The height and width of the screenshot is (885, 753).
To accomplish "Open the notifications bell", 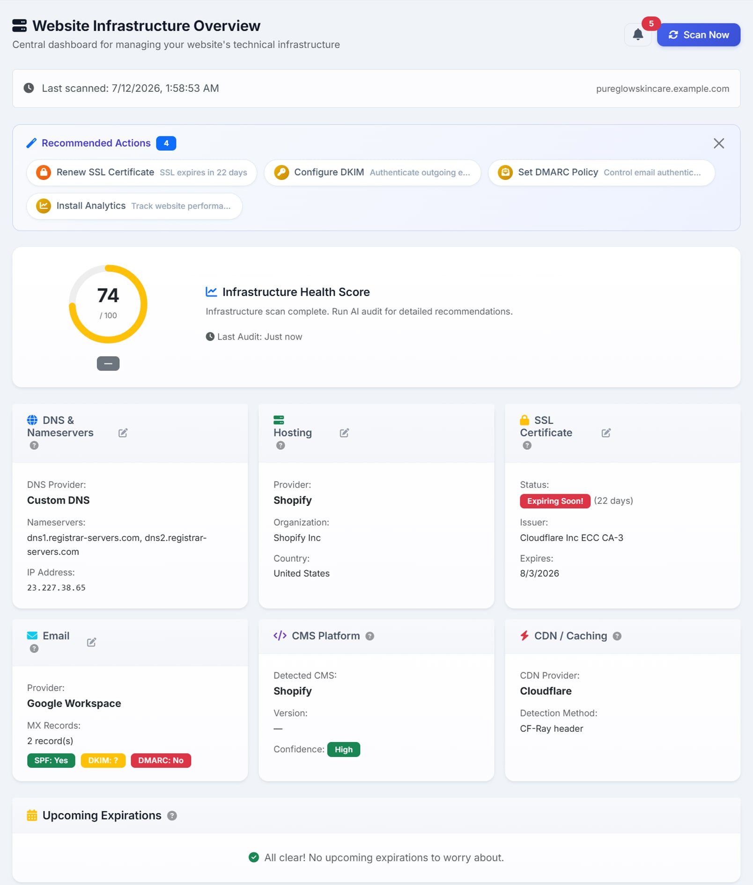I will tap(637, 35).
